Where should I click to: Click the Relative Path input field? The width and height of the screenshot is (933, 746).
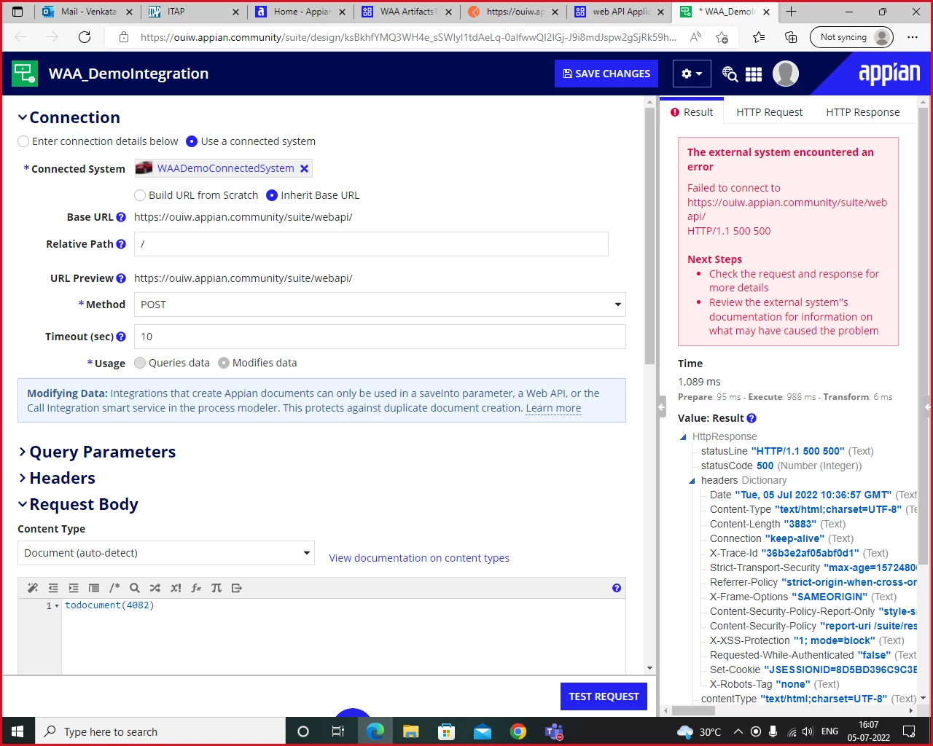371,244
